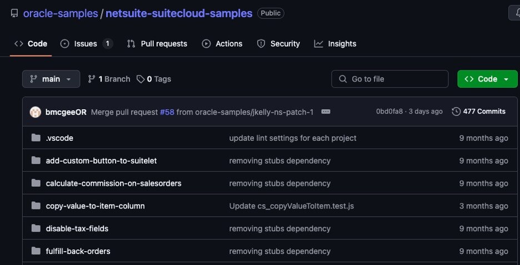This screenshot has height=265, width=520.
Task: Click '3 days ago' commit timestamp
Action: (x=426, y=111)
